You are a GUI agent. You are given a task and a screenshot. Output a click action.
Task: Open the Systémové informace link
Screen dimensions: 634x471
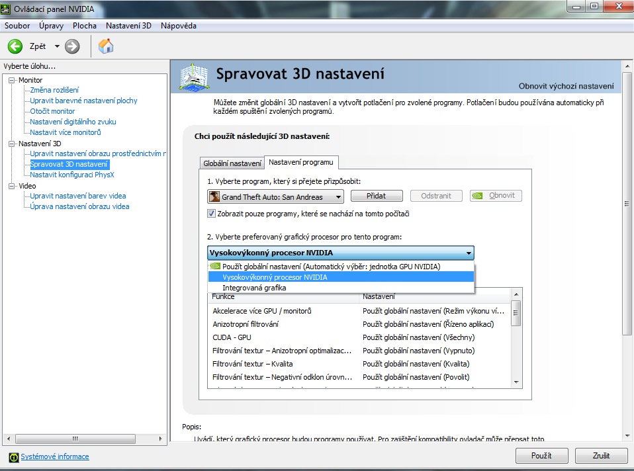[55, 456]
